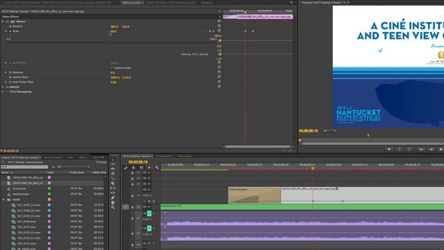This screenshot has height=250, width=444.
Task: Switch to the Effect Controls tab
Action: pos(133,3)
